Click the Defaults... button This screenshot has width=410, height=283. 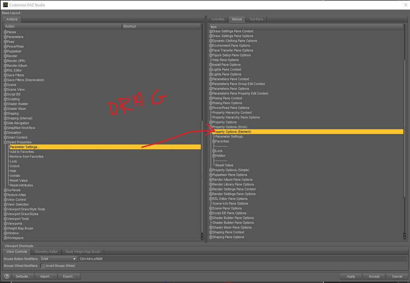[x=23, y=277]
